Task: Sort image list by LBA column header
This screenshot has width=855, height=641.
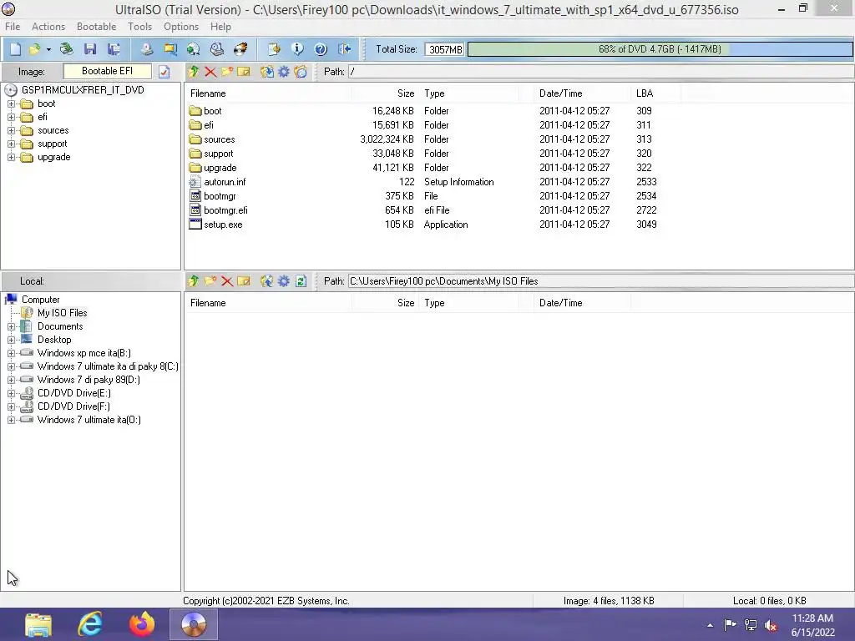Action: pyautogui.click(x=655, y=93)
